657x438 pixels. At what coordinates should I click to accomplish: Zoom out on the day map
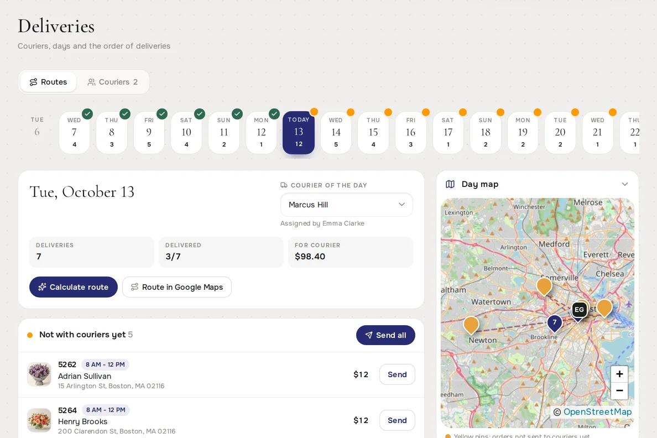click(619, 390)
